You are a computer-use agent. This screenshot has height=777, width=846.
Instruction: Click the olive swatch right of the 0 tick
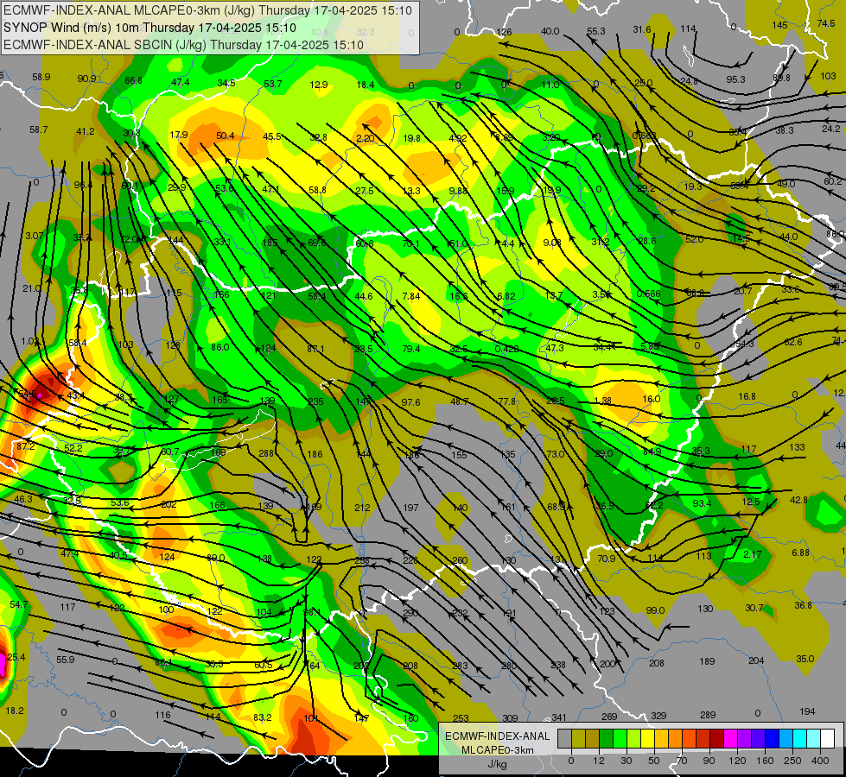578,738
